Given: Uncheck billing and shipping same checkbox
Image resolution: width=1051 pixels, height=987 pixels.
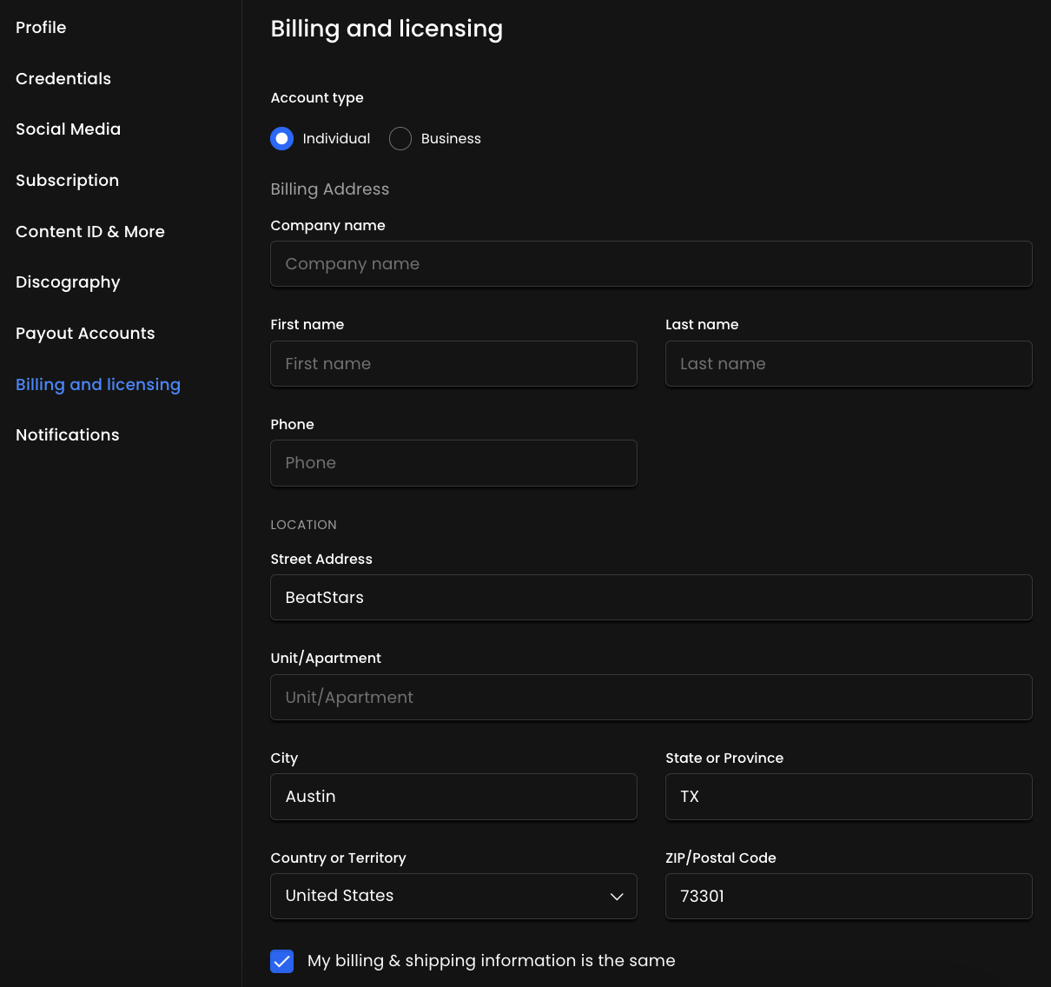Looking at the screenshot, I should point(282,961).
